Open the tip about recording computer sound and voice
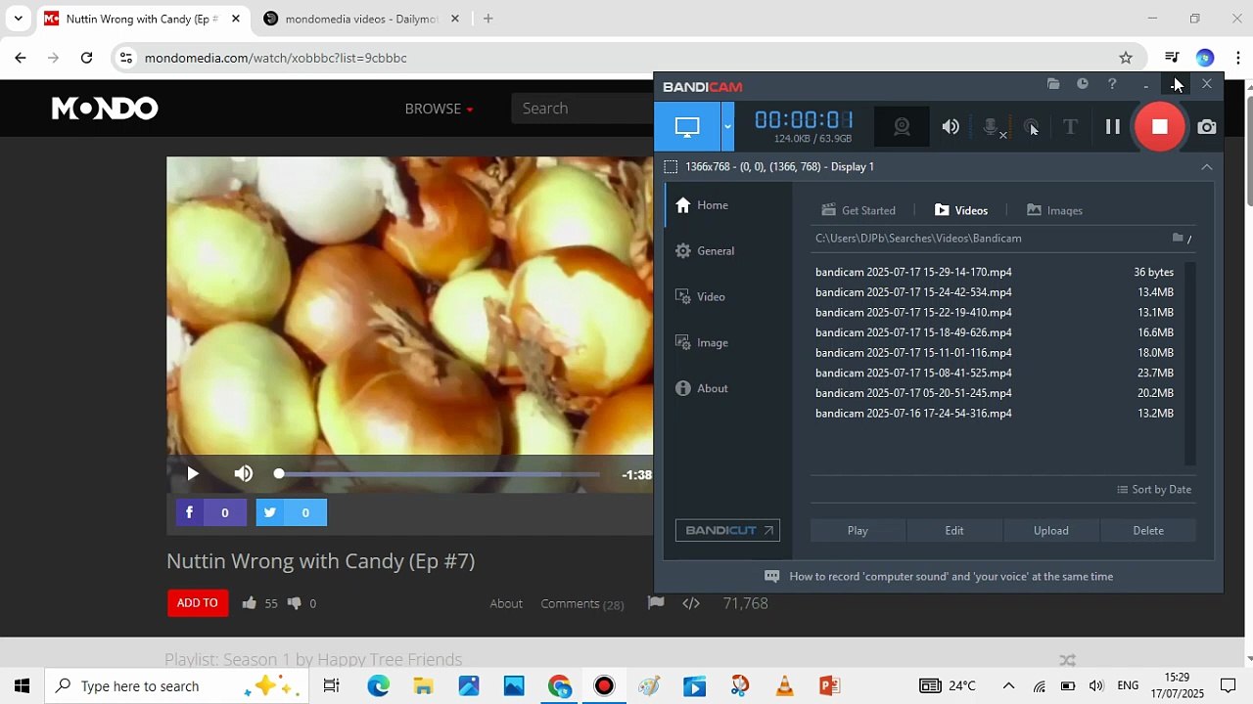Viewport: 1253px width, 704px height. (939, 577)
